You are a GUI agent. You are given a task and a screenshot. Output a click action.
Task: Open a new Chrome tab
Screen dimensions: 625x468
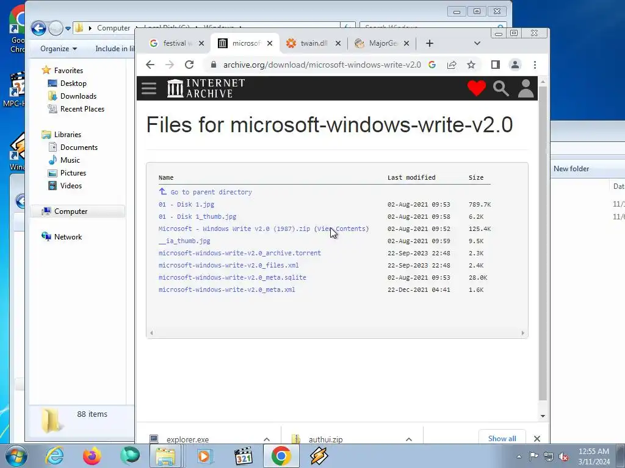click(429, 43)
